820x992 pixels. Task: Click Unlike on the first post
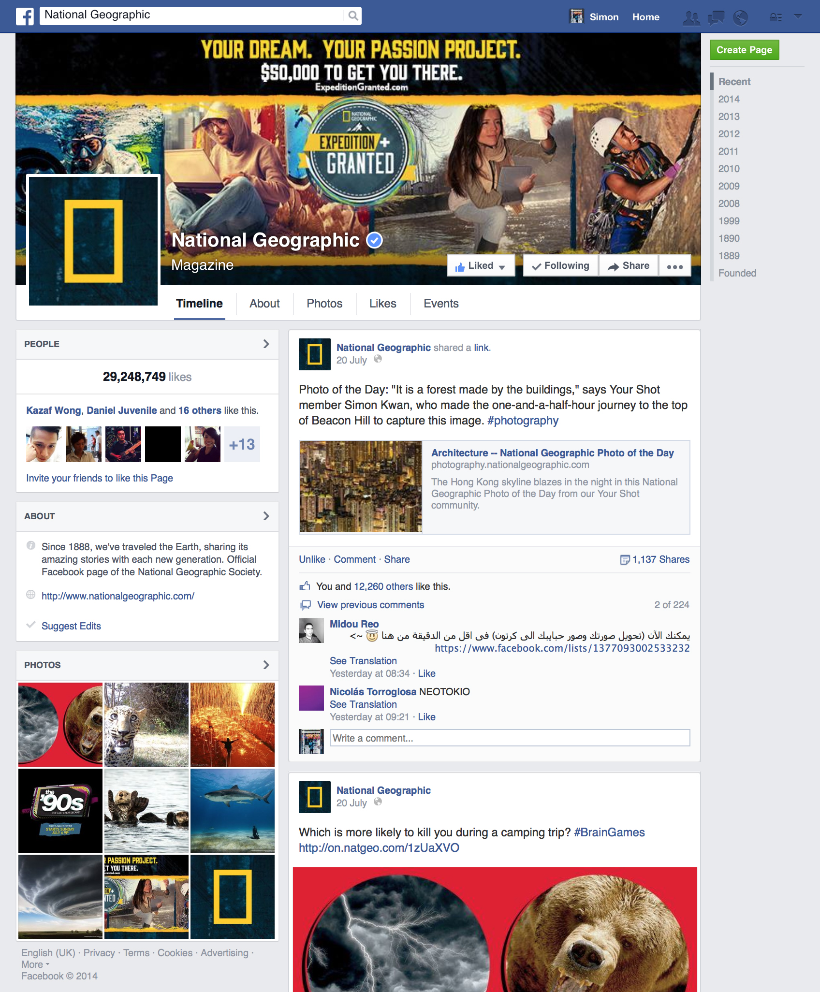(x=312, y=559)
